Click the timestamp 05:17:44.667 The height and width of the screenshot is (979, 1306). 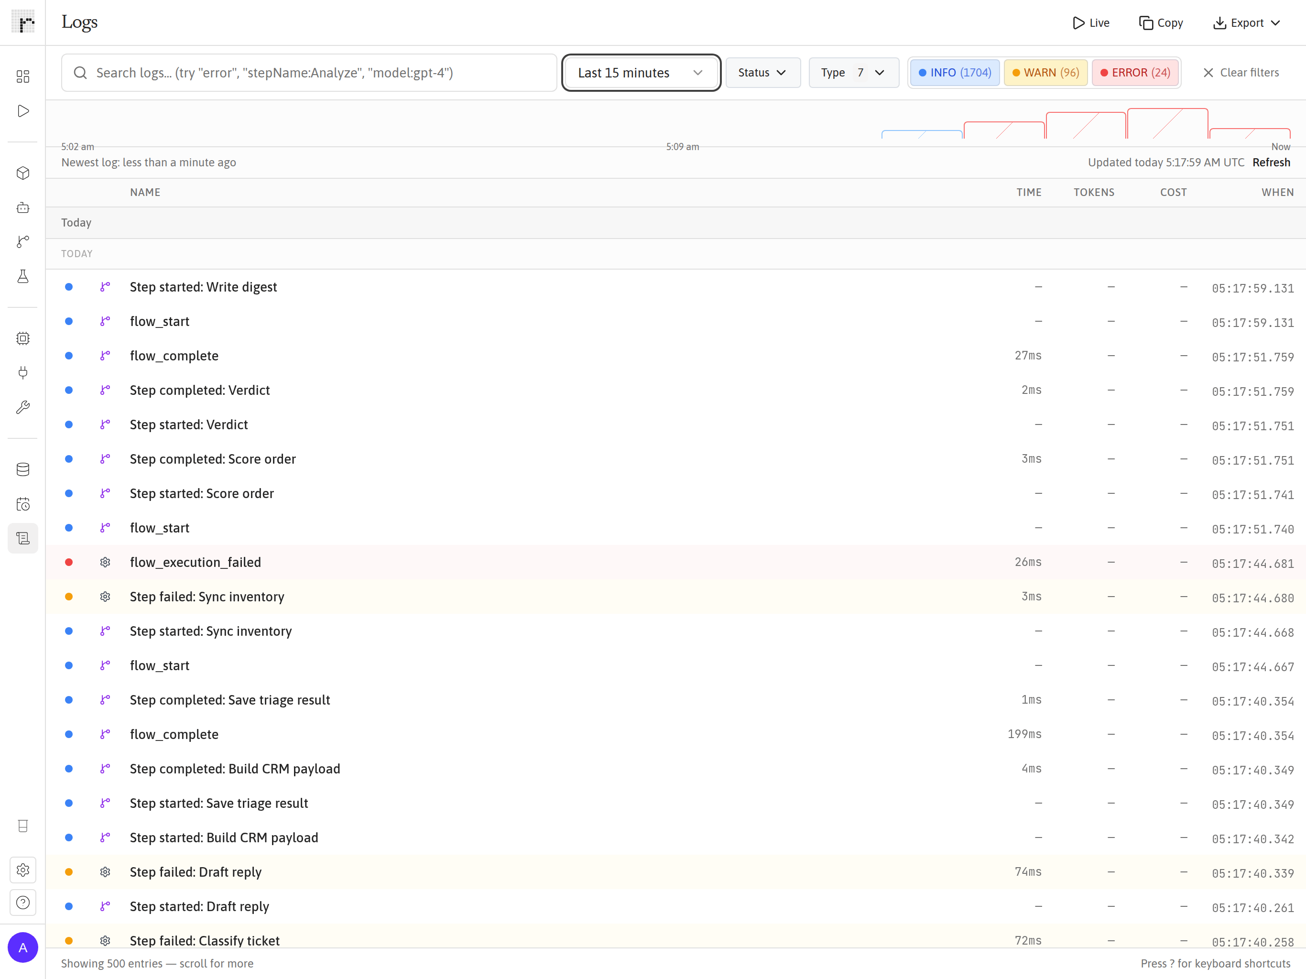pos(1252,667)
